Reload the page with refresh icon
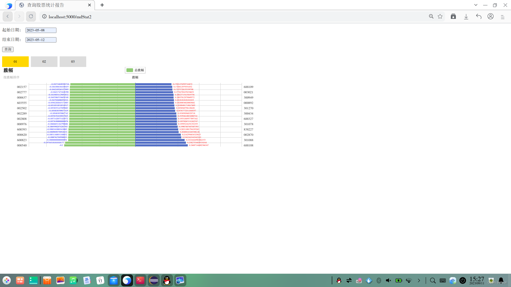Viewport: 511px width, 287px height. pyautogui.click(x=31, y=16)
